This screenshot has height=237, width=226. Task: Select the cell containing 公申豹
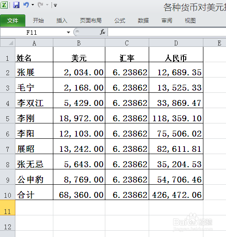click(34, 177)
